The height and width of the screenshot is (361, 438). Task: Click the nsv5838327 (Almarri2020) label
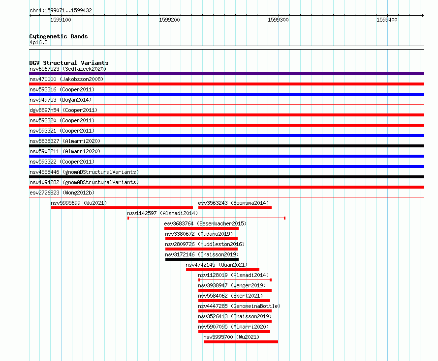[x=65, y=141]
